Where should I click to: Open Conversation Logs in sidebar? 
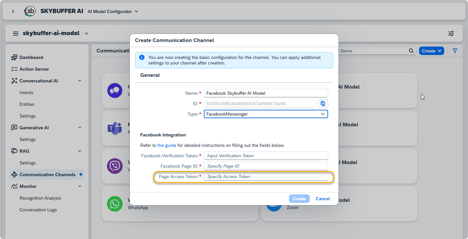click(x=38, y=210)
